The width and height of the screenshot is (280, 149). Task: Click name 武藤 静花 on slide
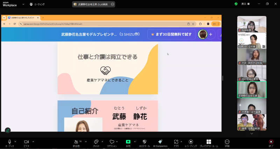(x=129, y=117)
